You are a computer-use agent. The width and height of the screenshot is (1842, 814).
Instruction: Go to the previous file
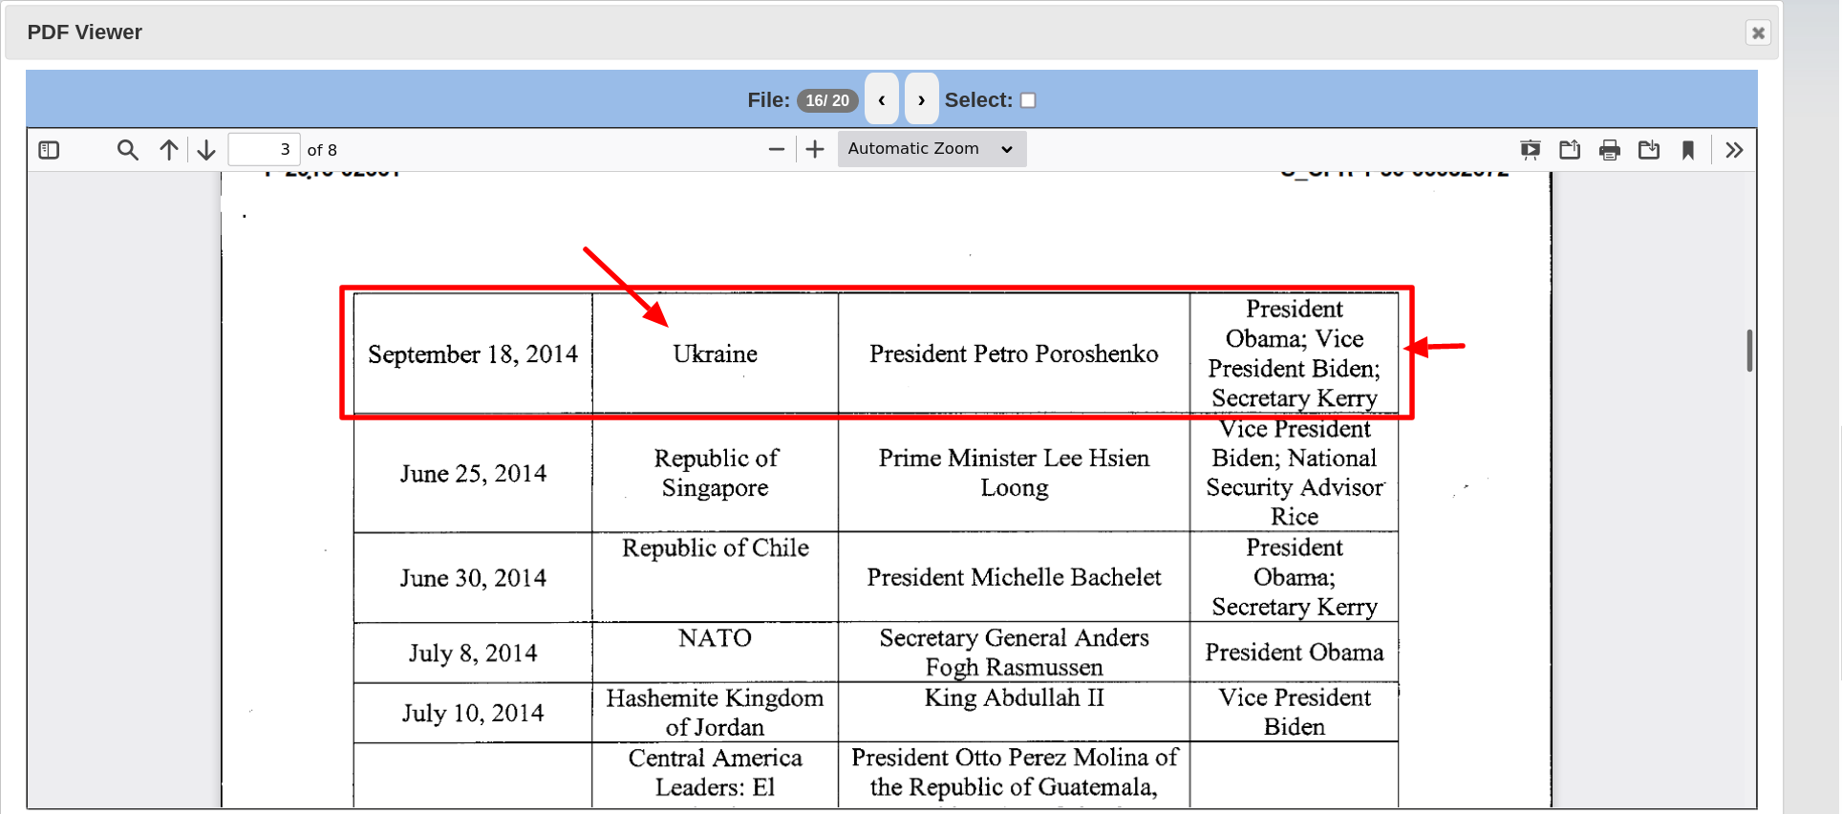[882, 98]
